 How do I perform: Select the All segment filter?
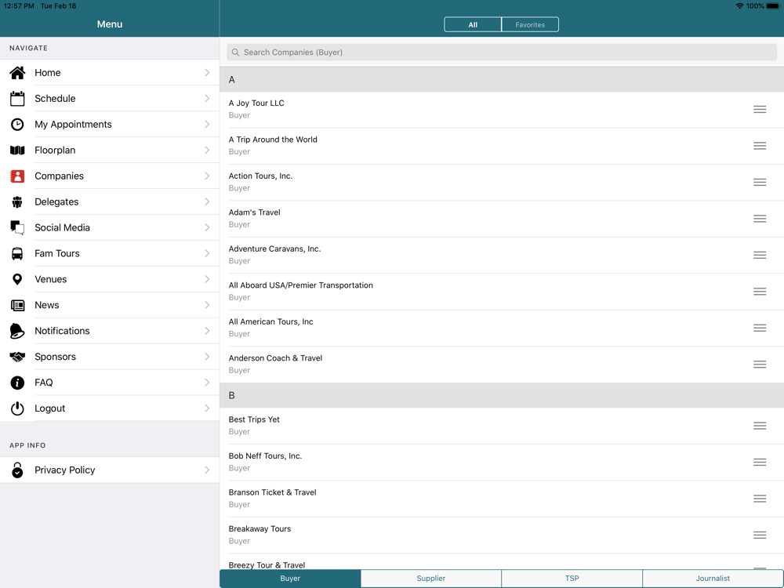[x=473, y=25]
